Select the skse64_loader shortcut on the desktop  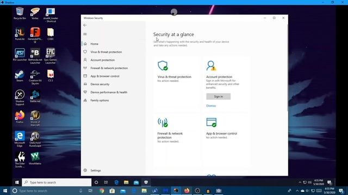[51, 15]
